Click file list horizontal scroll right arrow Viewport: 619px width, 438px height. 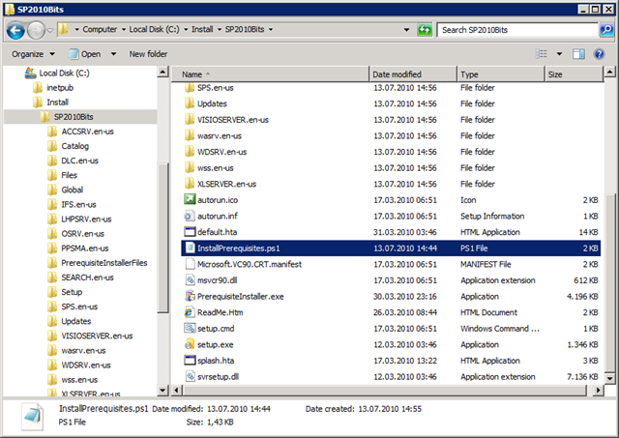point(598,391)
